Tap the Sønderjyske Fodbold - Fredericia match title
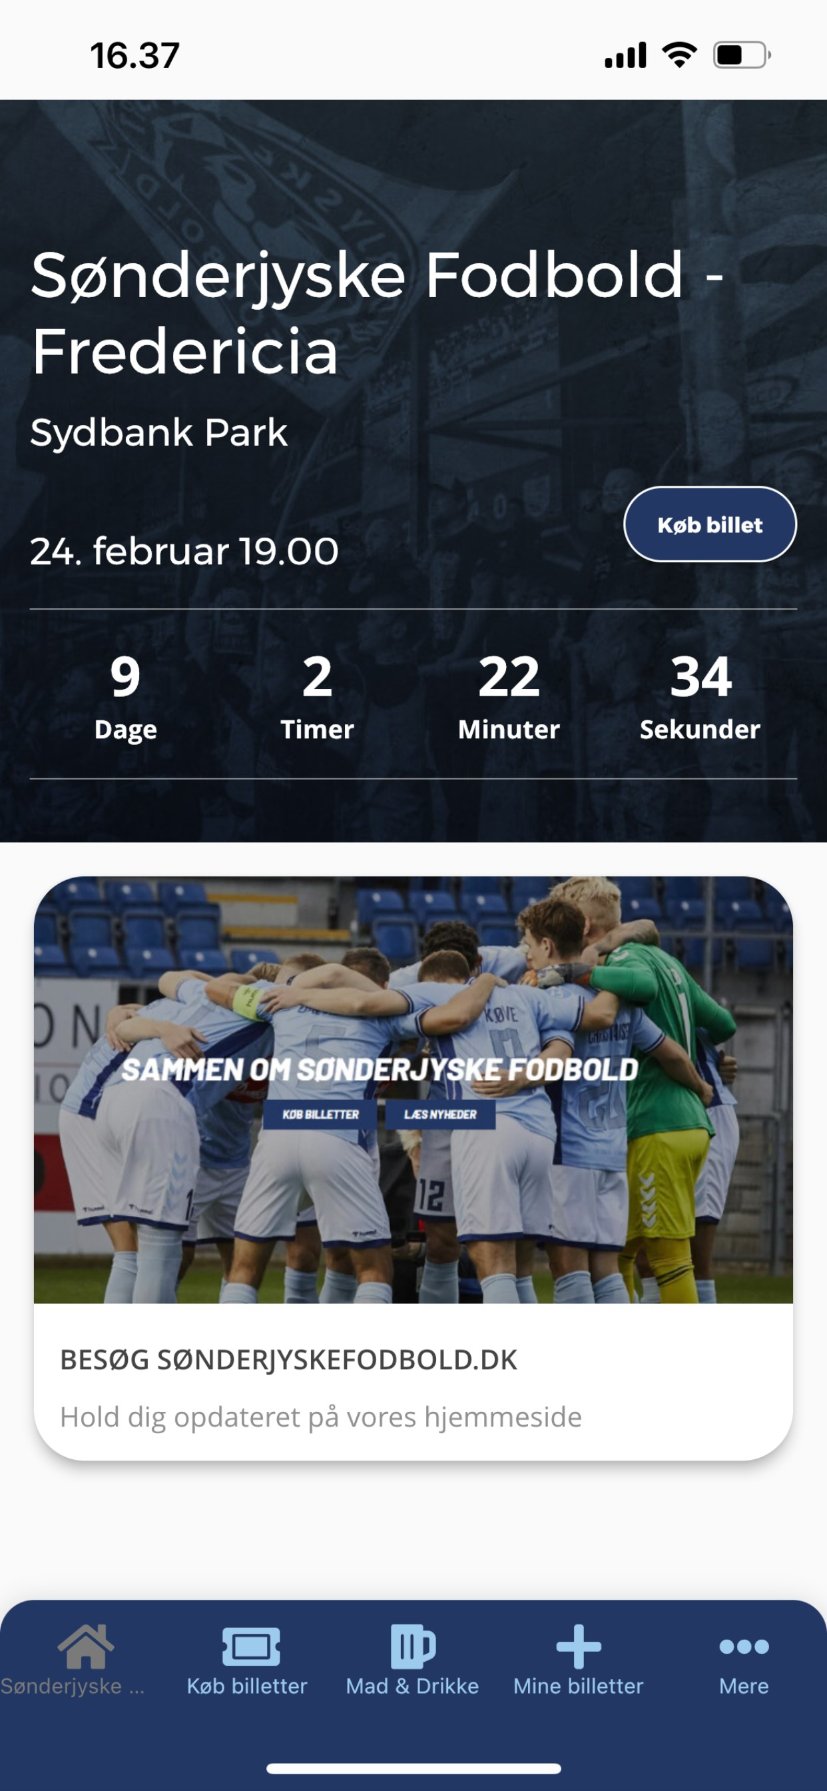Screen dimensions: 827x1791 (378, 314)
